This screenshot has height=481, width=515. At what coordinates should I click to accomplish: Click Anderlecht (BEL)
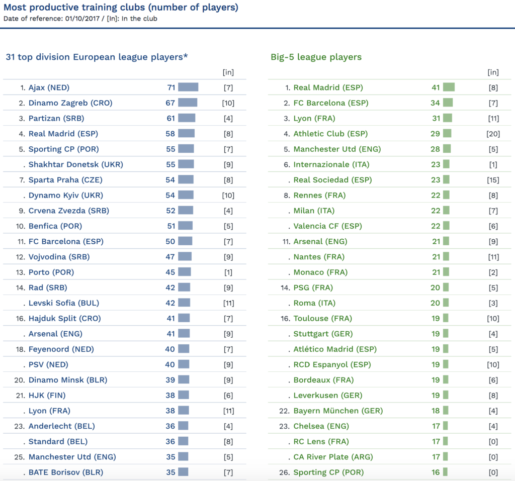pos(62,427)
